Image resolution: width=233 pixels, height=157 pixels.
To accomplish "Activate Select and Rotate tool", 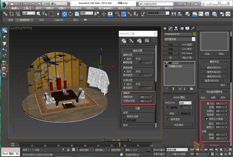I will click(x=71, y=14).
